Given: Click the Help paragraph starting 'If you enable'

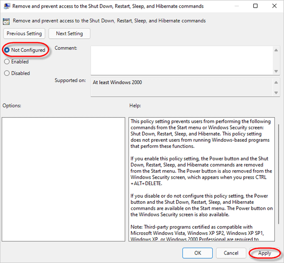Looking at the screenshot, I should [201, 171].
